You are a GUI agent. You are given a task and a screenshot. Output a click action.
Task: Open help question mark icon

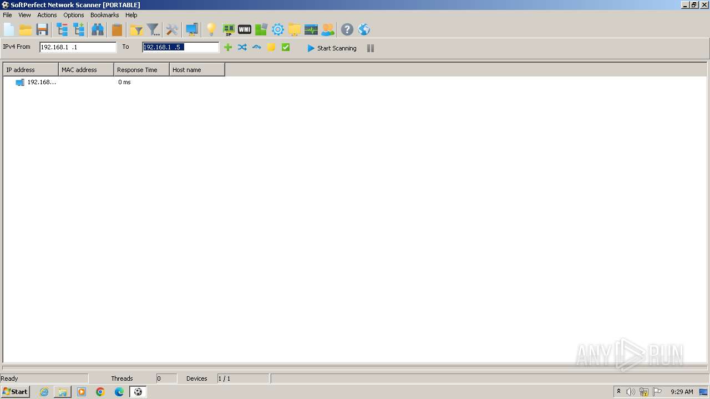(x=347, y=29)
